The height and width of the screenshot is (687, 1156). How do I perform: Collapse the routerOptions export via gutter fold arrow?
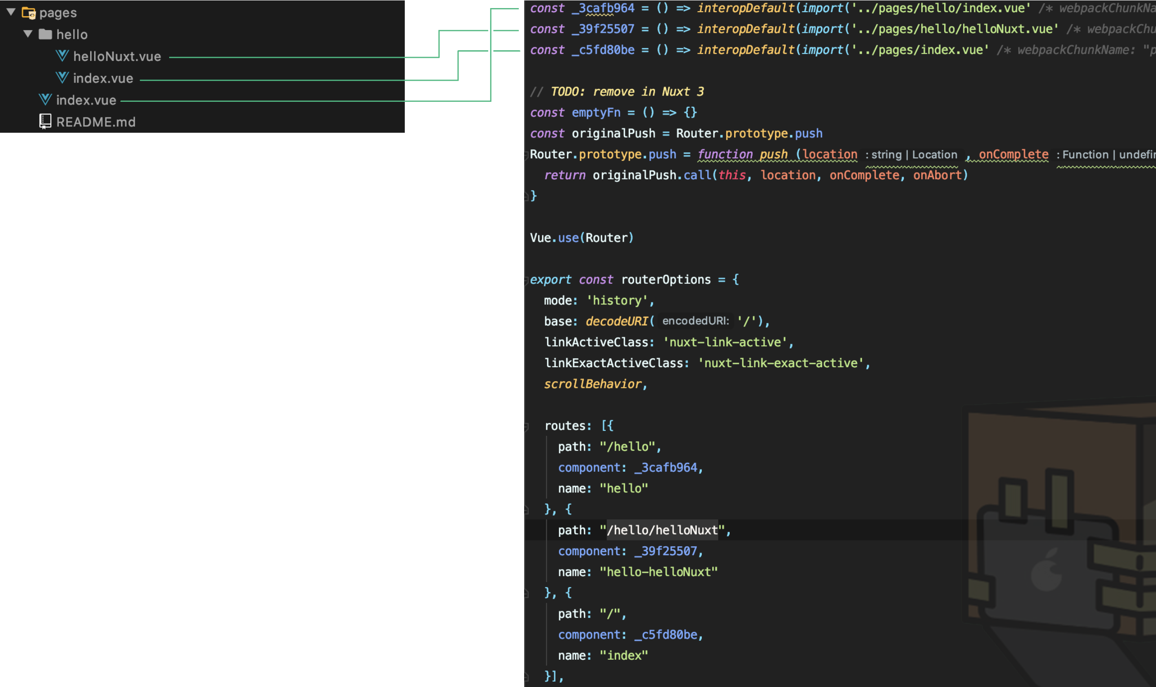527,279
